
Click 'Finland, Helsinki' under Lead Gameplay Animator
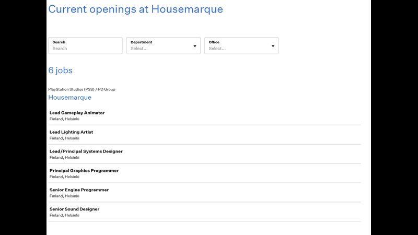64,119
